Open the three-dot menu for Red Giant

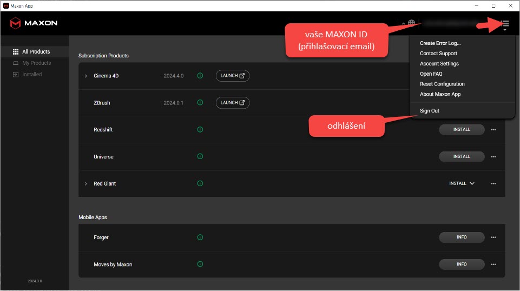tap(493, 184)
